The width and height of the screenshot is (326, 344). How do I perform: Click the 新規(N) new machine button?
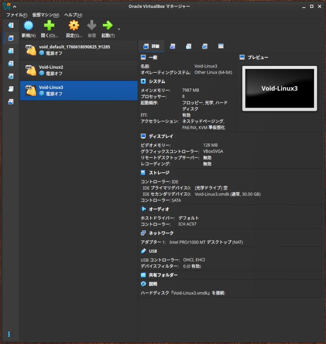pyautogui.click(x=29, y=29)
